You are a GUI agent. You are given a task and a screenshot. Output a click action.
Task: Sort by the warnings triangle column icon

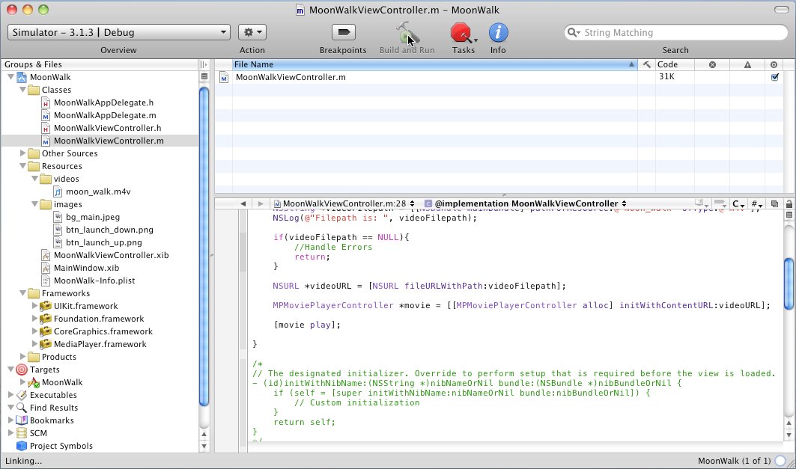tap(747, 64)
